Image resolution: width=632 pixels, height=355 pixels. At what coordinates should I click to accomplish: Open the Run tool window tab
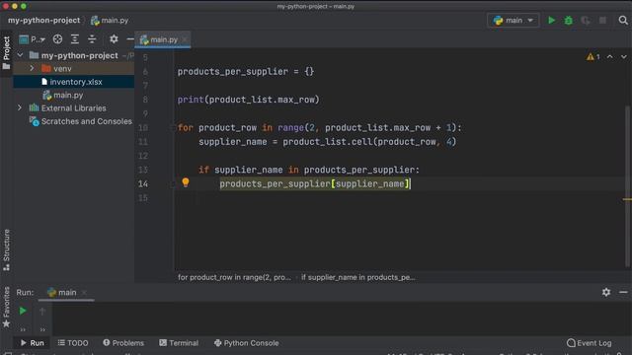click(x=32, y=343)
